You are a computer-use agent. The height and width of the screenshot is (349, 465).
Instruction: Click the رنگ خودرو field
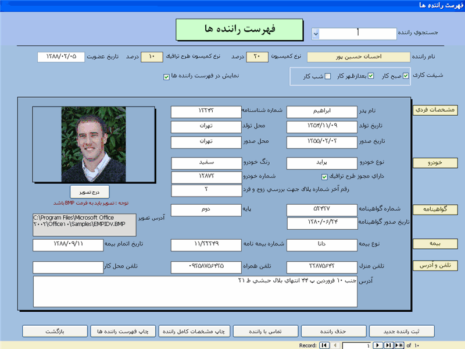(x=206, y=163)
